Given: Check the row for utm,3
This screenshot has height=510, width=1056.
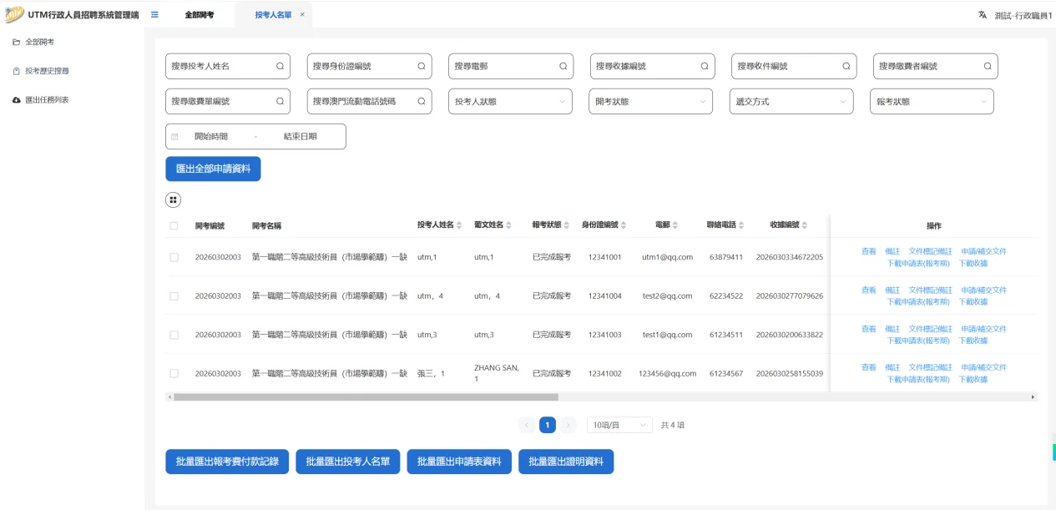Looking at the screenshot, I should [x=174, y=335].
